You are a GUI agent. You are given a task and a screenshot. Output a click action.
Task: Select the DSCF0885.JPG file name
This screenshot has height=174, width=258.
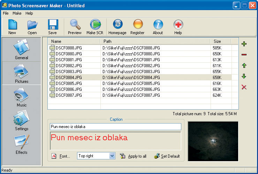coord(69,83)
